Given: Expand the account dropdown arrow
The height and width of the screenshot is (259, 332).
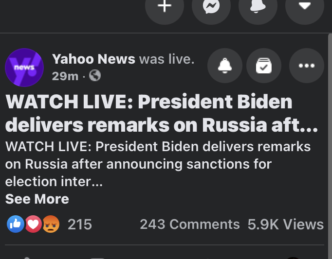Looking at the screenshot, I should click(305, 6).
